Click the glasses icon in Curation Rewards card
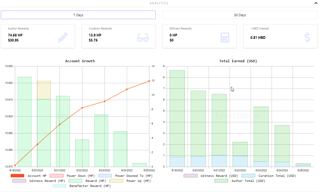 [x=143, y=37]
